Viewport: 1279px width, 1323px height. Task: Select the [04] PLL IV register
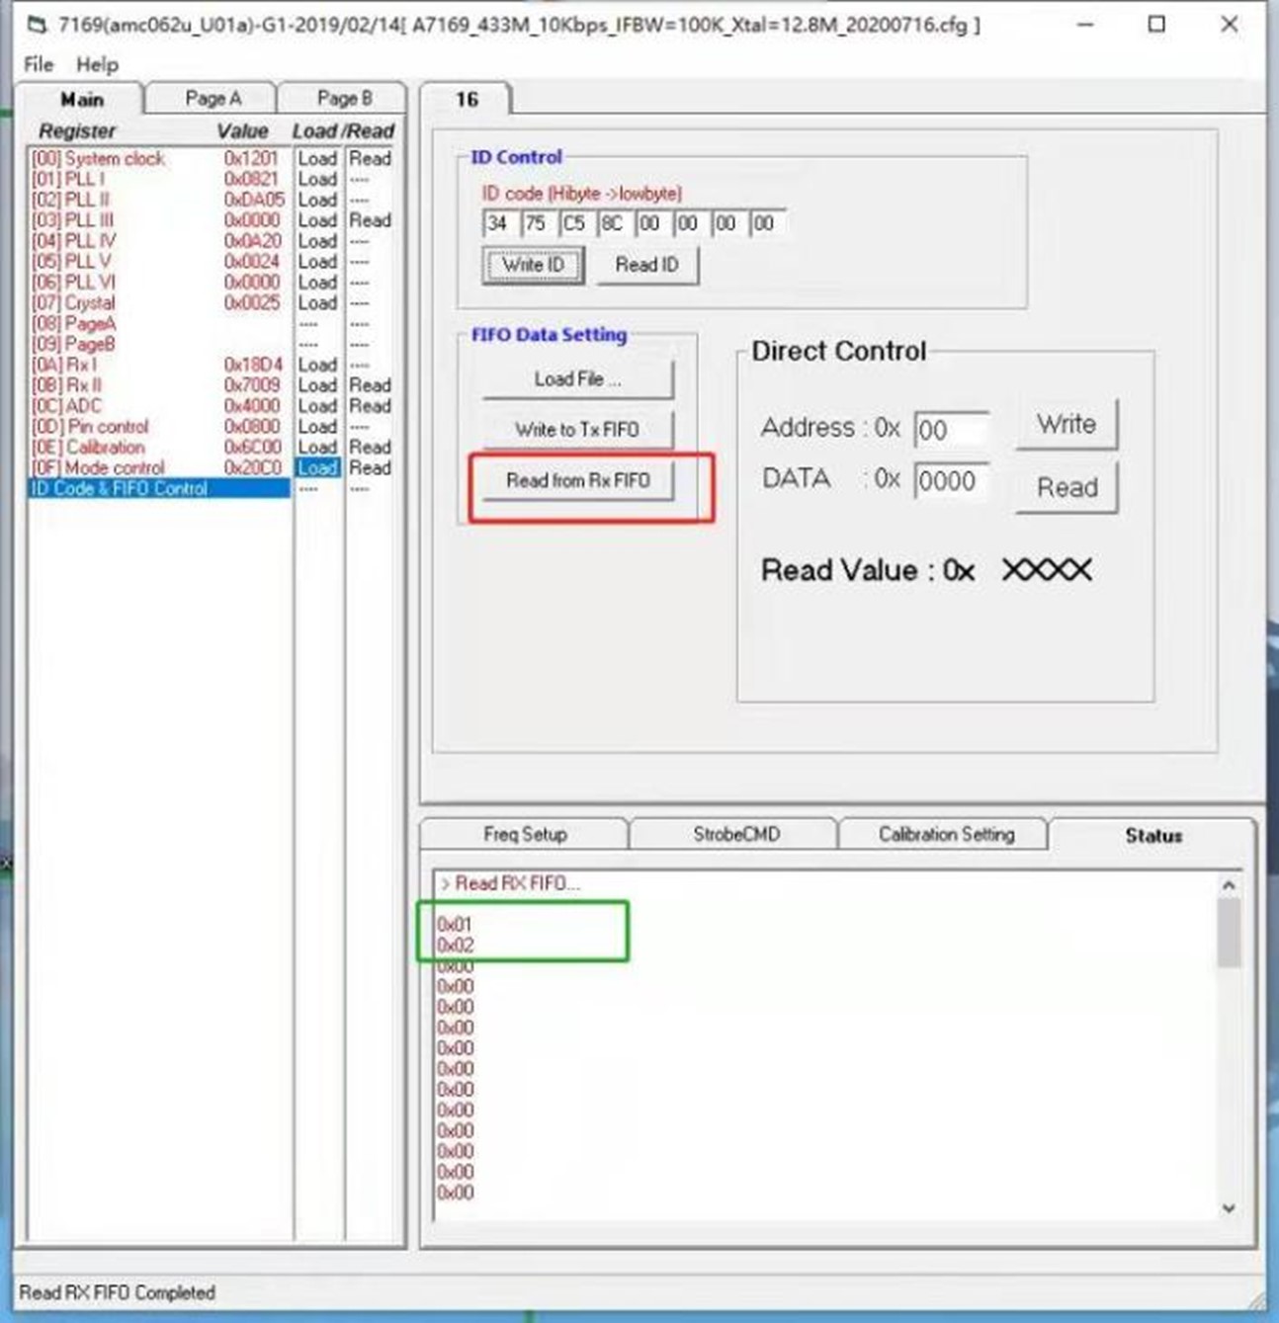point(74,241)
